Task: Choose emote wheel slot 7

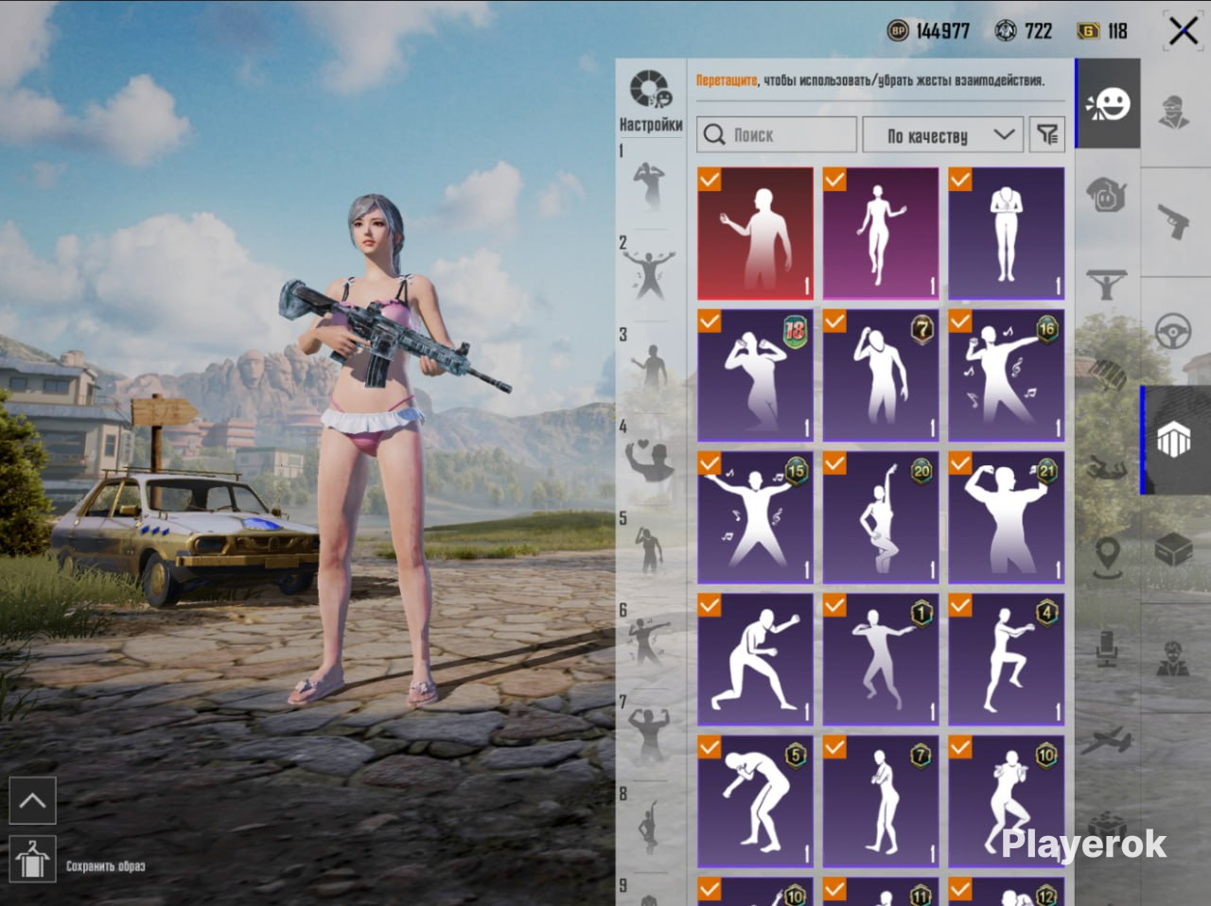Action: tap(650, 734)
